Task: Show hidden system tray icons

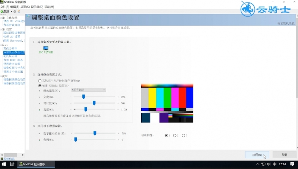Action: (x=258, y=164)
